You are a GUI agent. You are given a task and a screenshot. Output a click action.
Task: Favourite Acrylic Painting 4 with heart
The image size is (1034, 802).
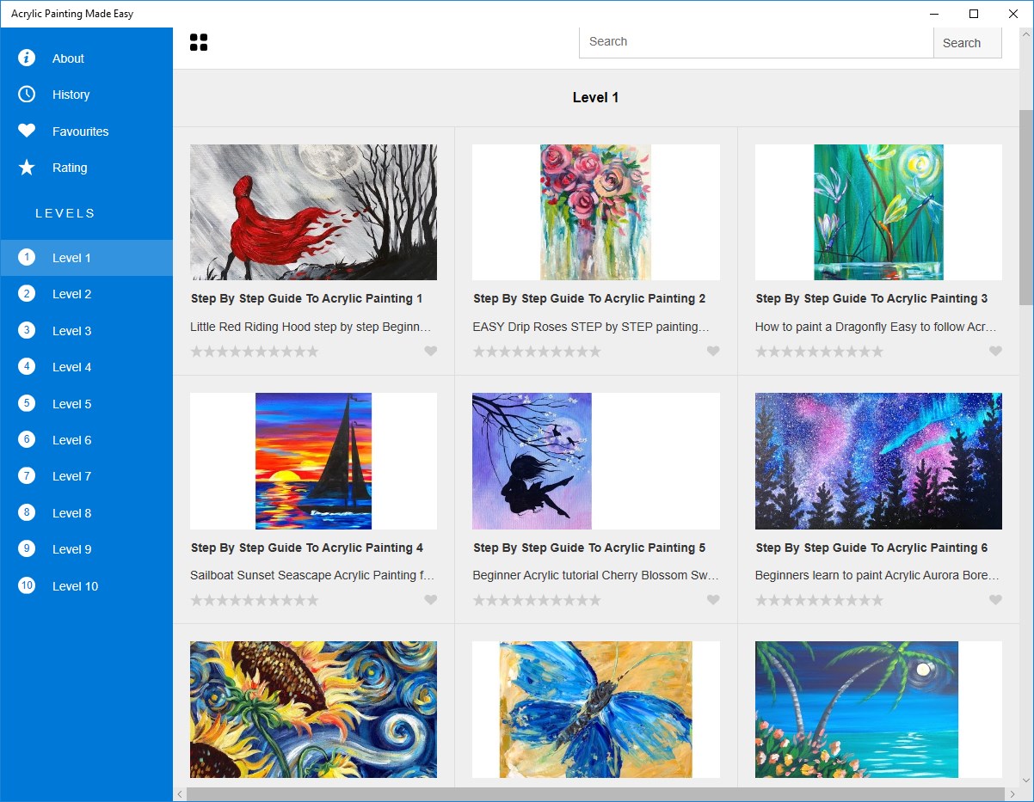click(x=431, y=600)
